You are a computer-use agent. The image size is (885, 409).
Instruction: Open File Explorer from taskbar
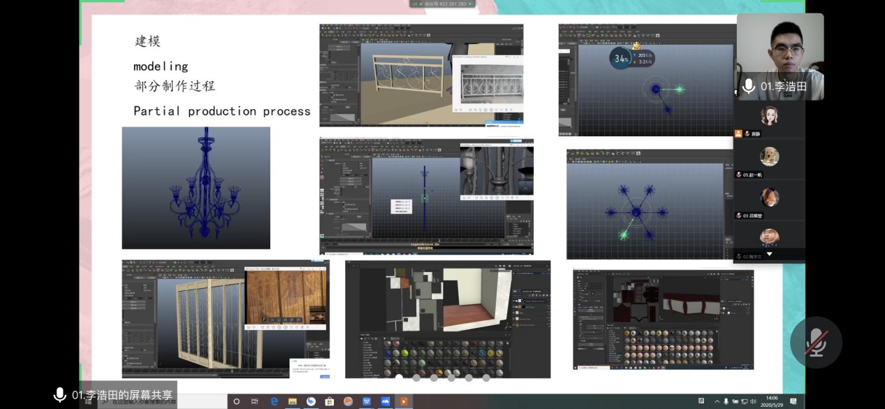(x=293, y=401)
